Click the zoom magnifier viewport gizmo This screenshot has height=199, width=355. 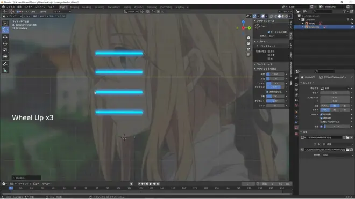pos(248,38)
